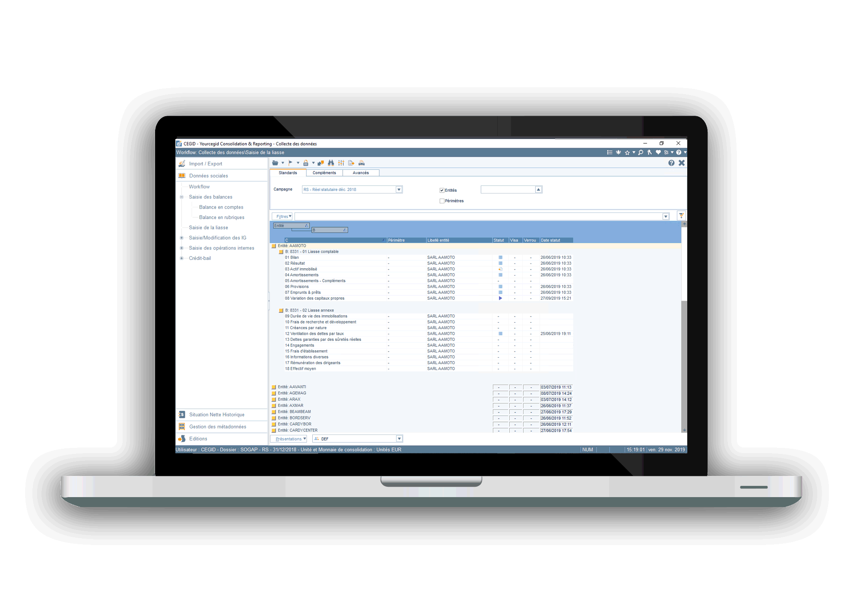This screenshot has width=857, height=612.
Task: Click the orange flag toolbar icon
Action: [290, 163]
